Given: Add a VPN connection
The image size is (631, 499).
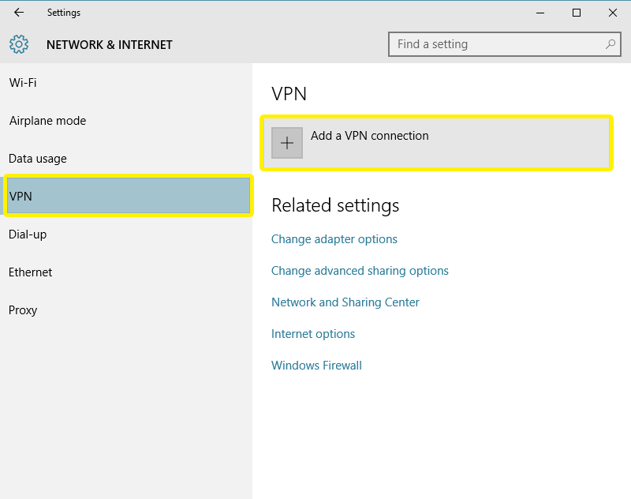Looking at the screenshot, I should coord(436,143).
